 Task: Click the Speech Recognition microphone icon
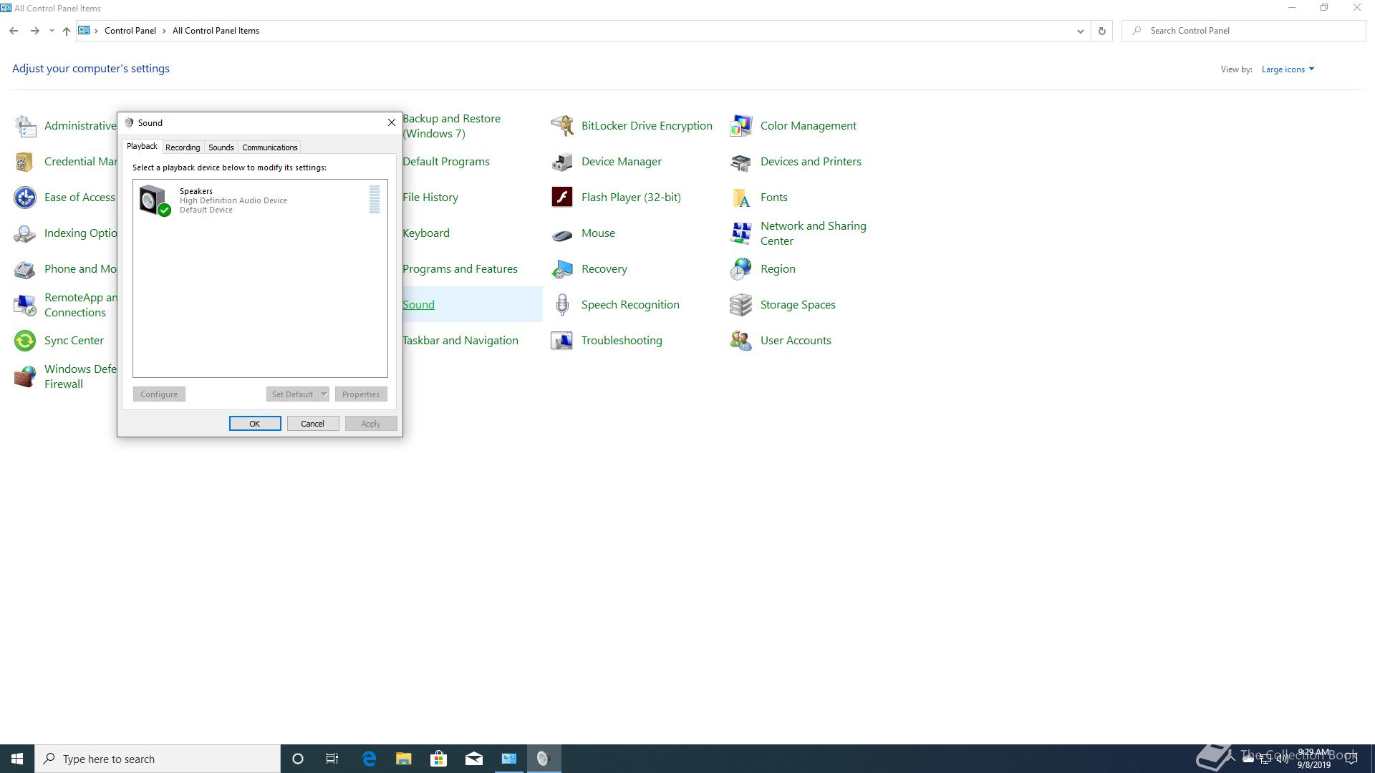click(x=562, y=305)
